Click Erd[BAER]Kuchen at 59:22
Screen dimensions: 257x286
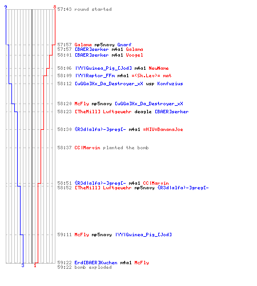(x=96, y=263)
